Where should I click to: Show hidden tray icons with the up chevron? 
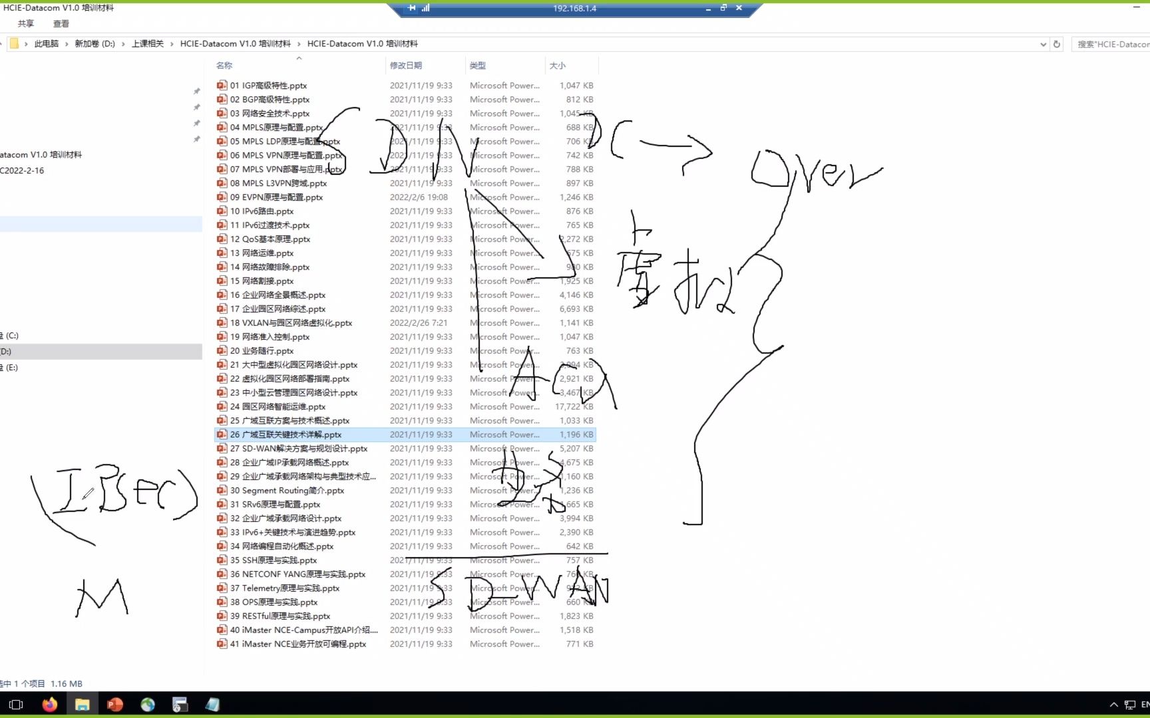tap(1114, 705)
